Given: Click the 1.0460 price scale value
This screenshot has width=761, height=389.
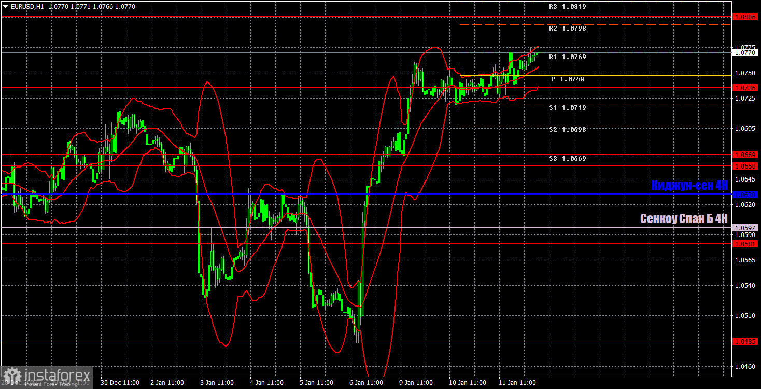Looking at the screenshot, I should pyautogui.click(x=746, y=367).
